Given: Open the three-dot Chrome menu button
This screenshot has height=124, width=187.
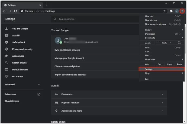Looking at the screenshot, I should (182, 11).
